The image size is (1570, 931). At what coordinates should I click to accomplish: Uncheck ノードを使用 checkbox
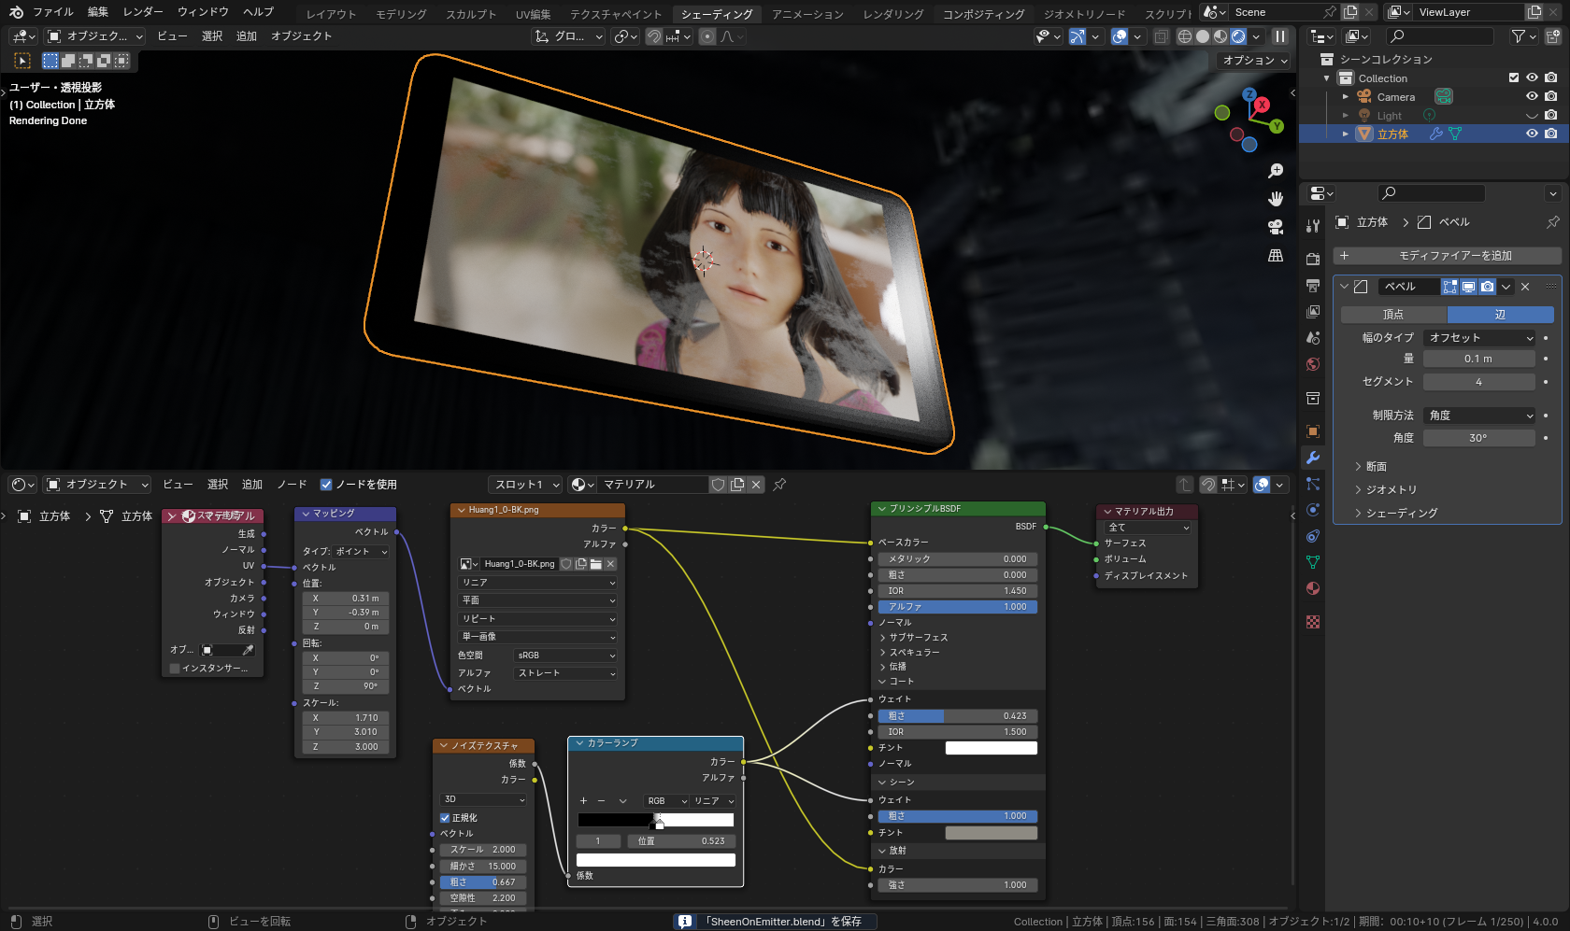pyautogui.click(x=326, y=485)
